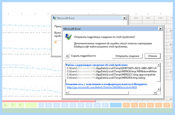The width and height of the screenshot is (175, 115).
Task: Click the progress bar in back dialog
Action: [x=58, y=42]
